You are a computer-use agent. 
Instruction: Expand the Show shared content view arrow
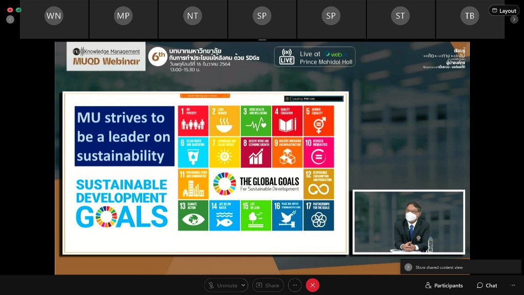click(x=408, y=267)
